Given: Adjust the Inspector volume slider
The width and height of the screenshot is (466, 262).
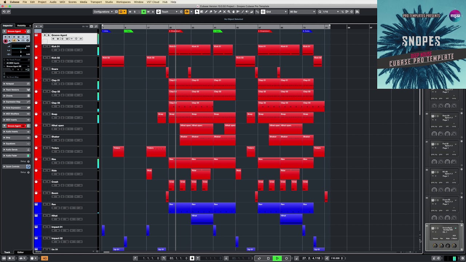Looking at the screenshot, I should pos(21,48).
